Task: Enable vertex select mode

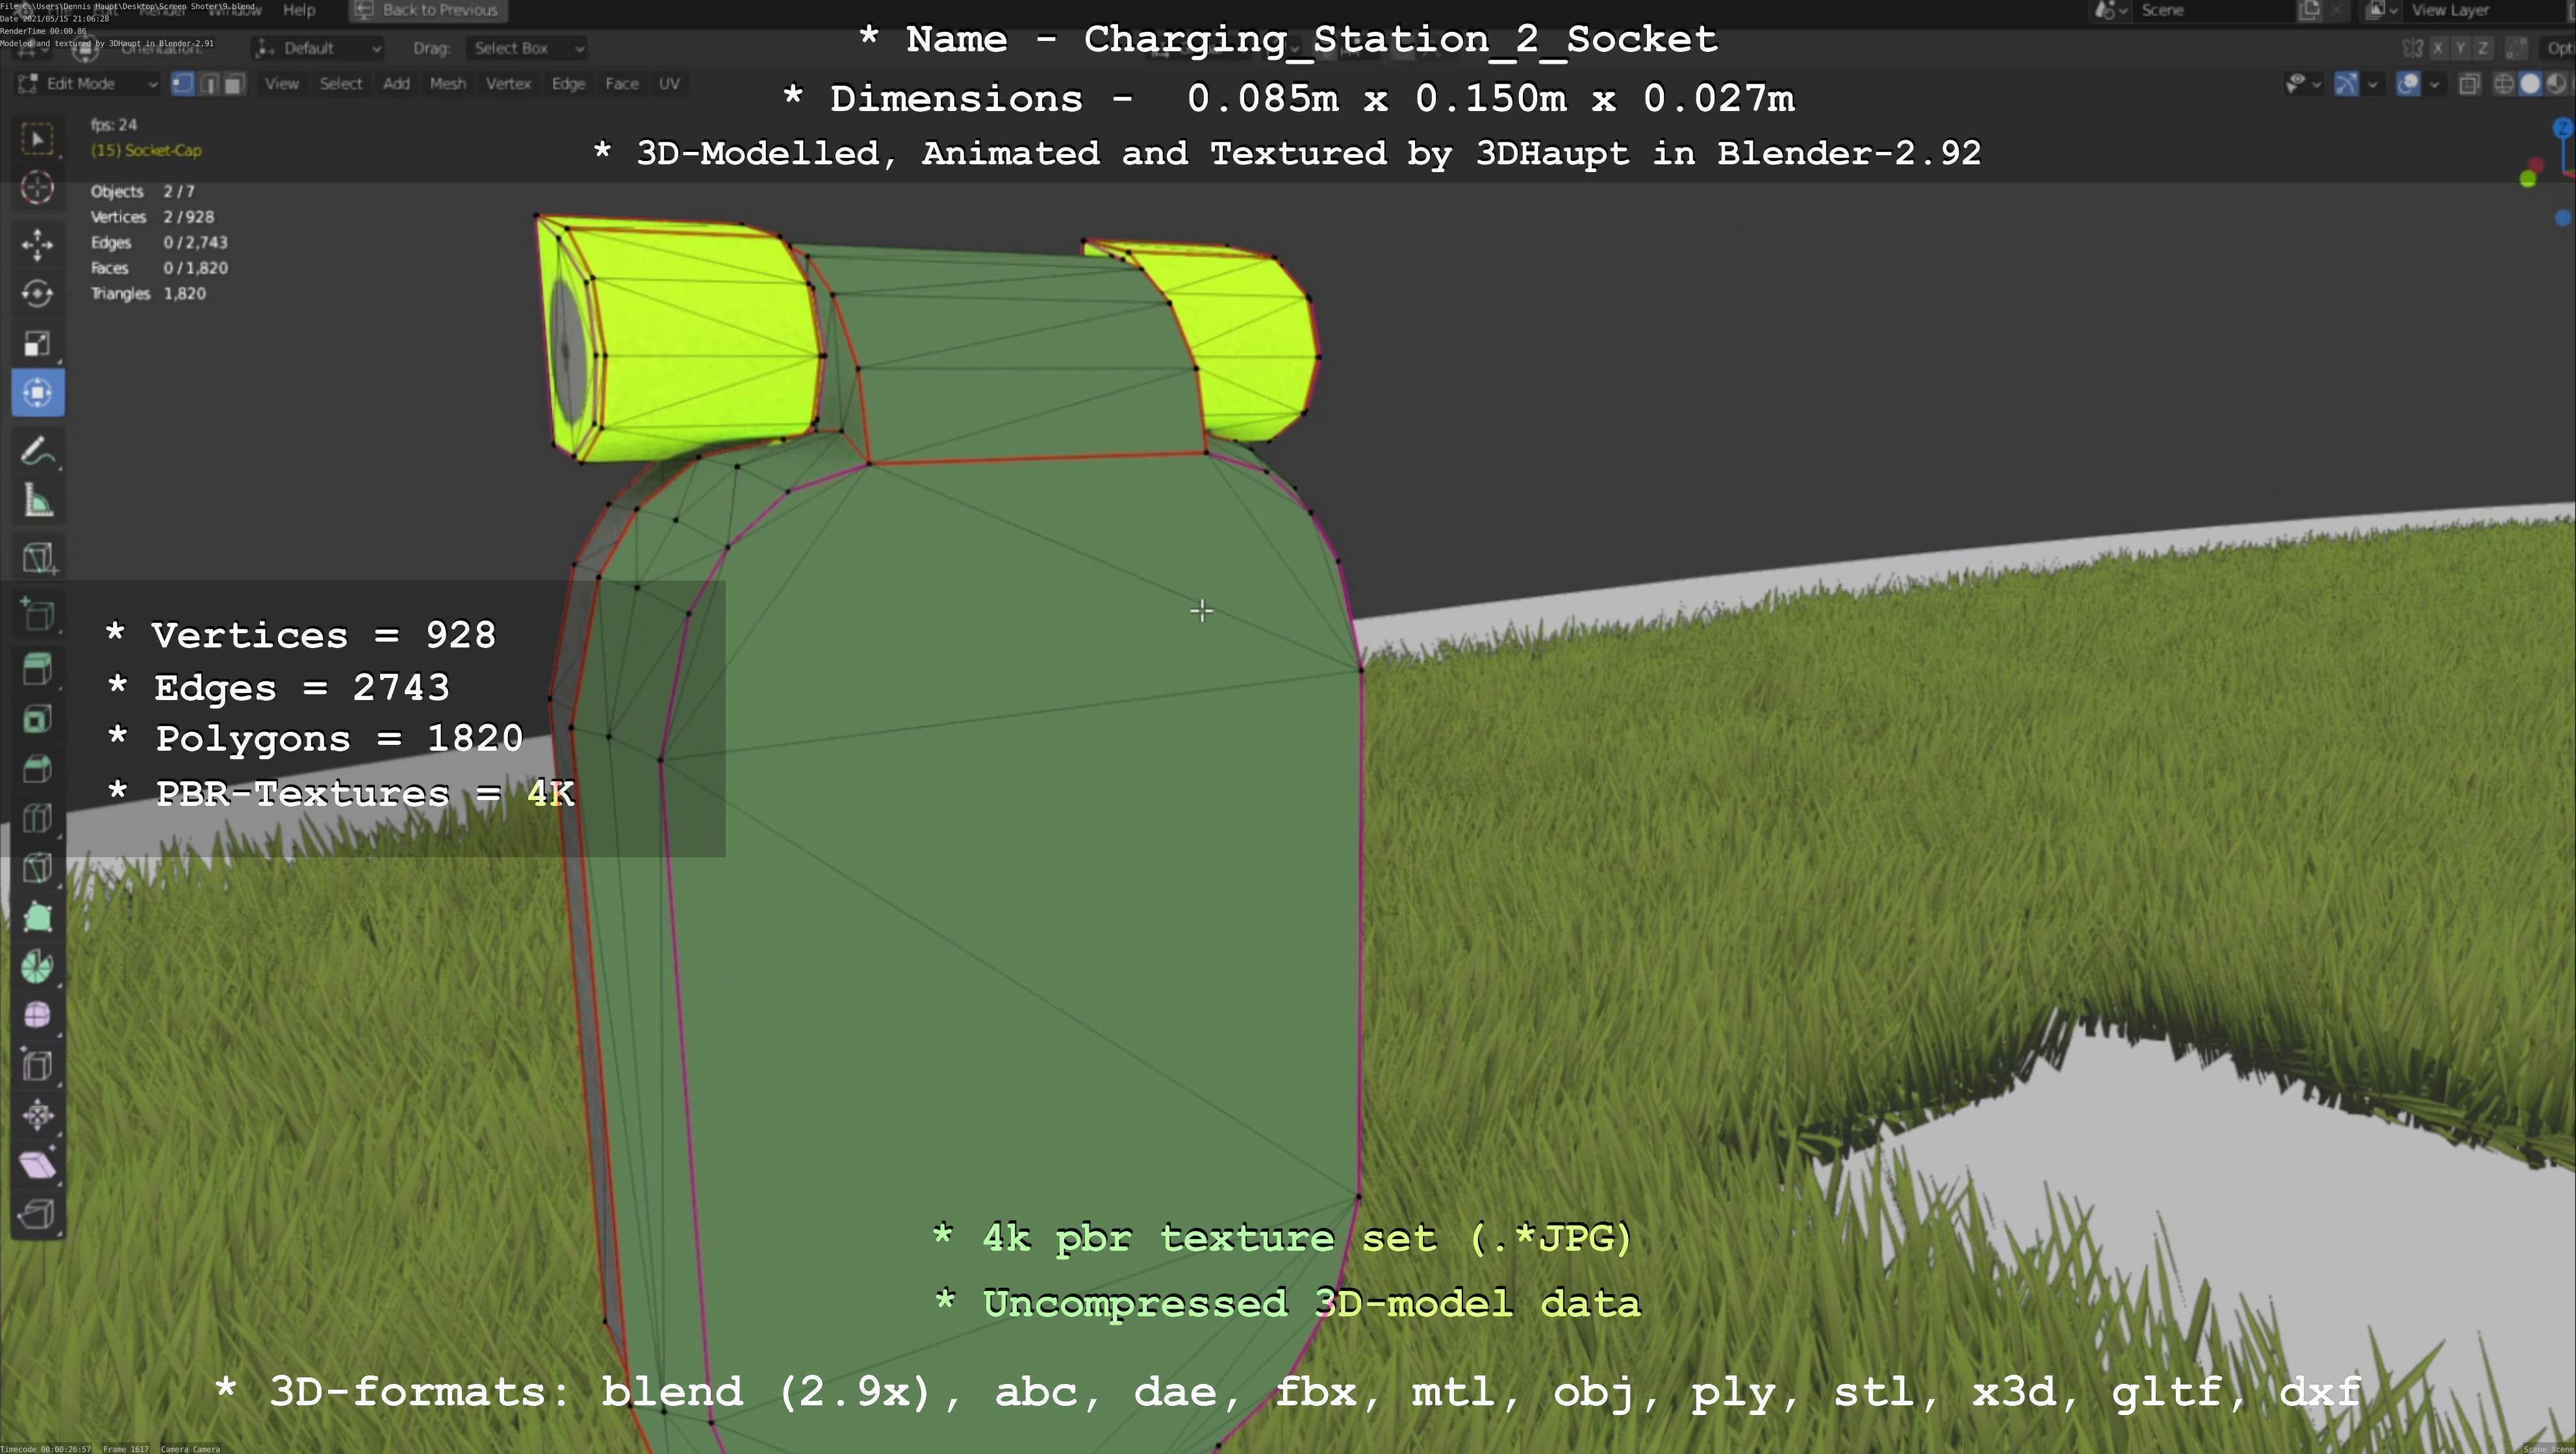Action: (182, 84)
